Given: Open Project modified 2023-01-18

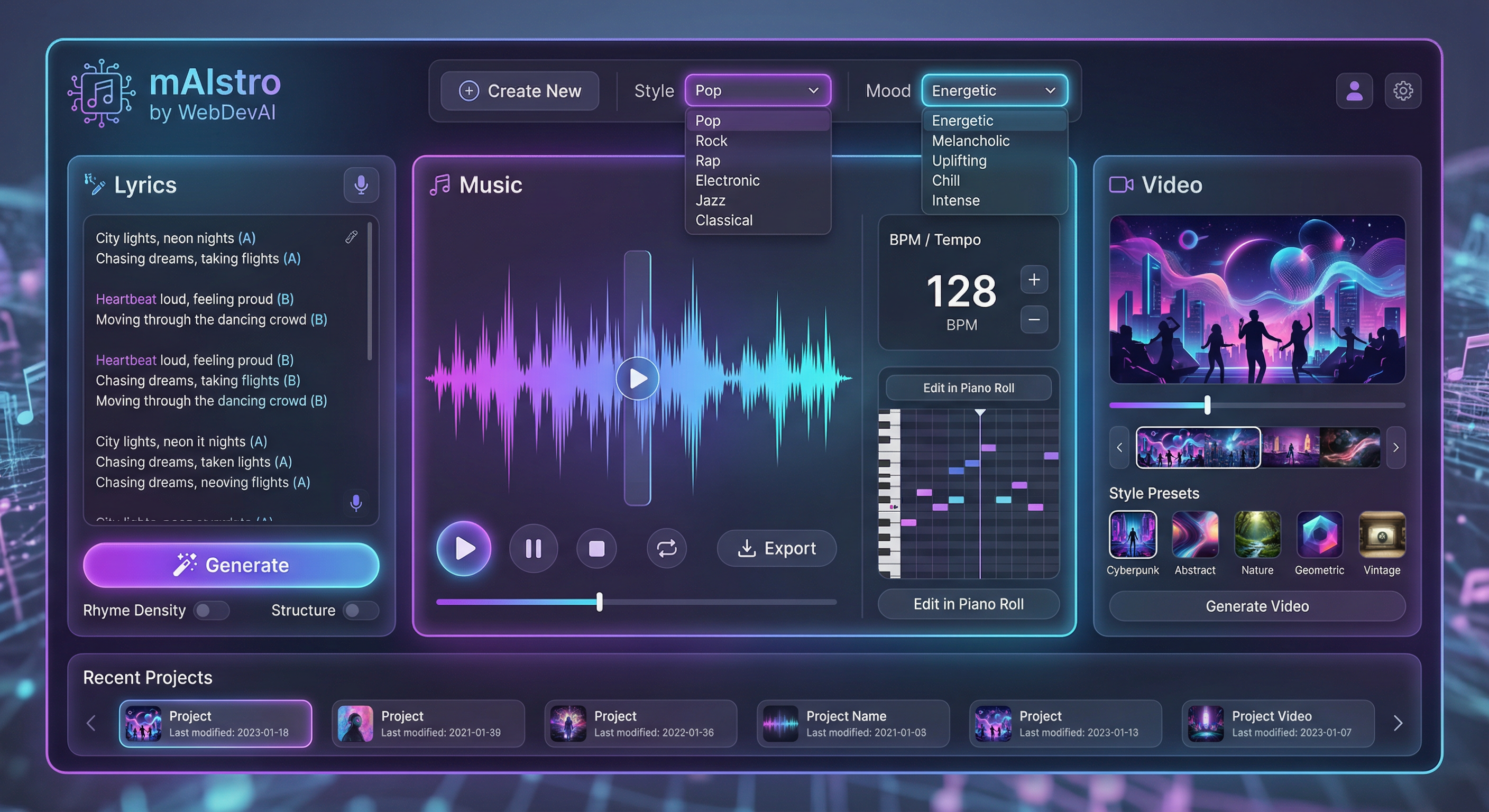Looking at the screenshot, I should click(215, 724).
